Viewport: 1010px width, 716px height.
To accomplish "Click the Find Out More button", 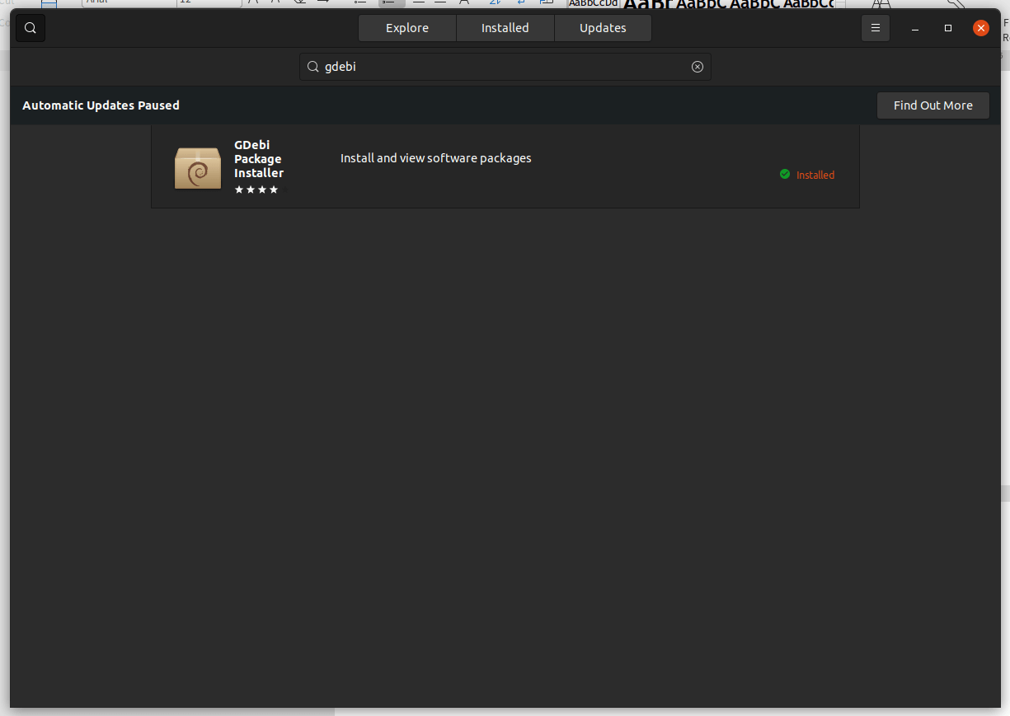I will click(x=933, y=105).
